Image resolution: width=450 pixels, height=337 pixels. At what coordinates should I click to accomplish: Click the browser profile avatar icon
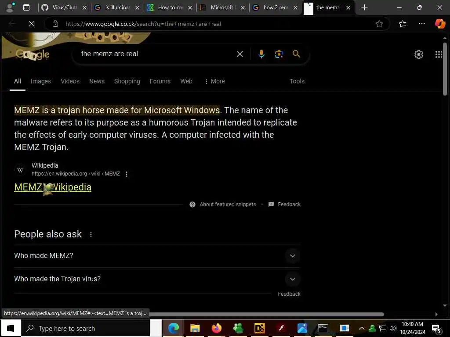tap(10, 7)
